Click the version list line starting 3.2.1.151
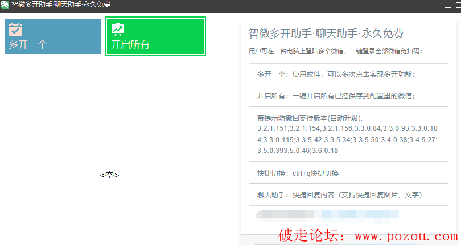The image size is (461, 245). pyautogui.click(x=347, y=128)
